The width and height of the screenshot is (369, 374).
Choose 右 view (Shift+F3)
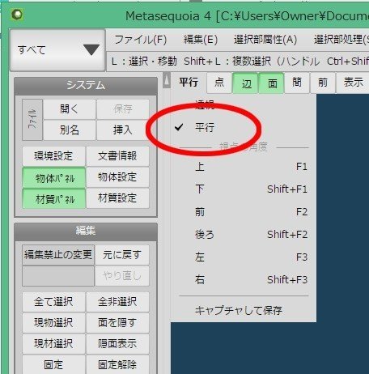point(244,280)
